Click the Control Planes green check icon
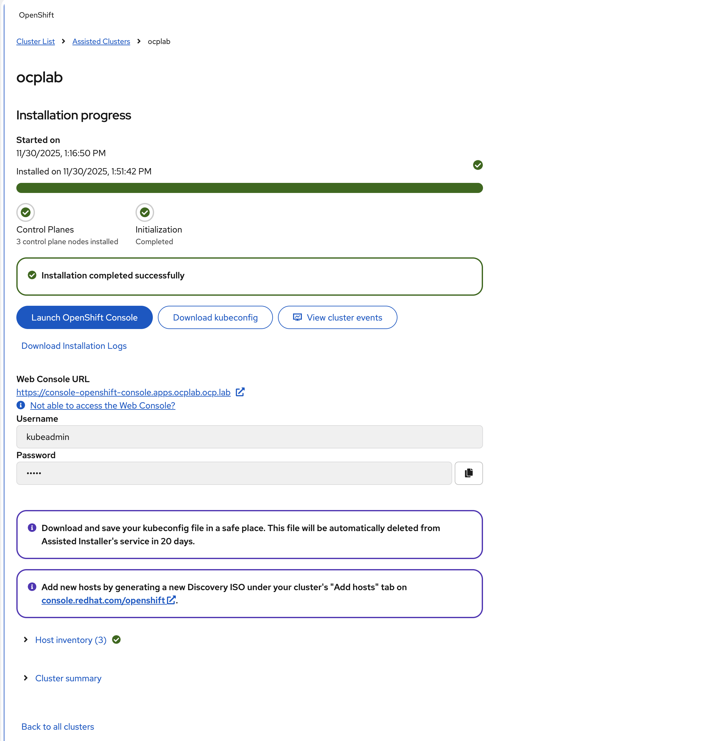 tap(25, 212)
